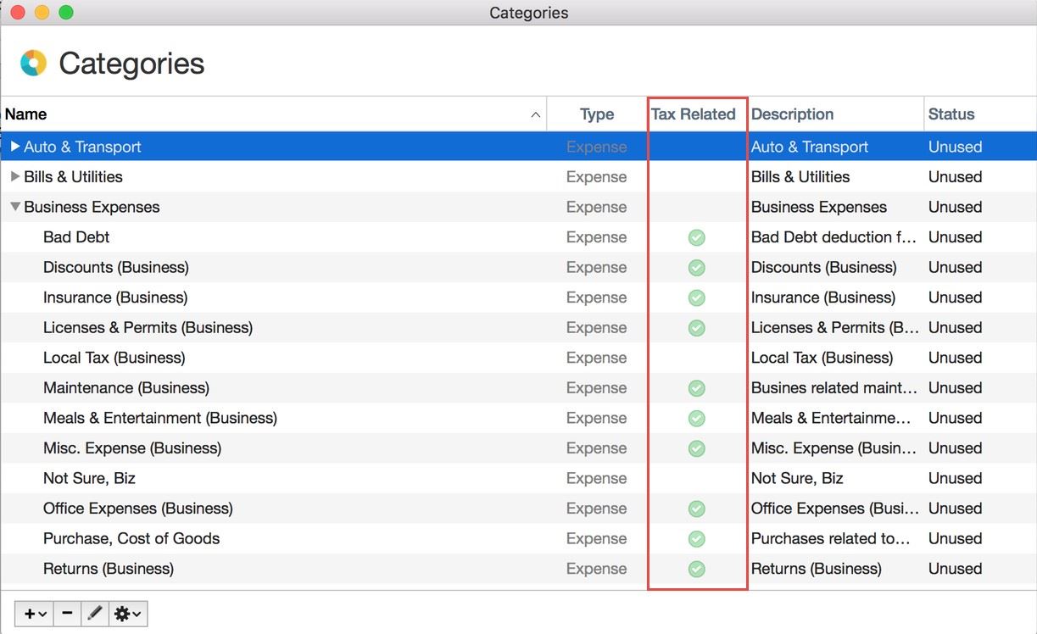Click the pencil edit category icon
Viewport: 1037px width, 634px height.
tap(94, 614)
